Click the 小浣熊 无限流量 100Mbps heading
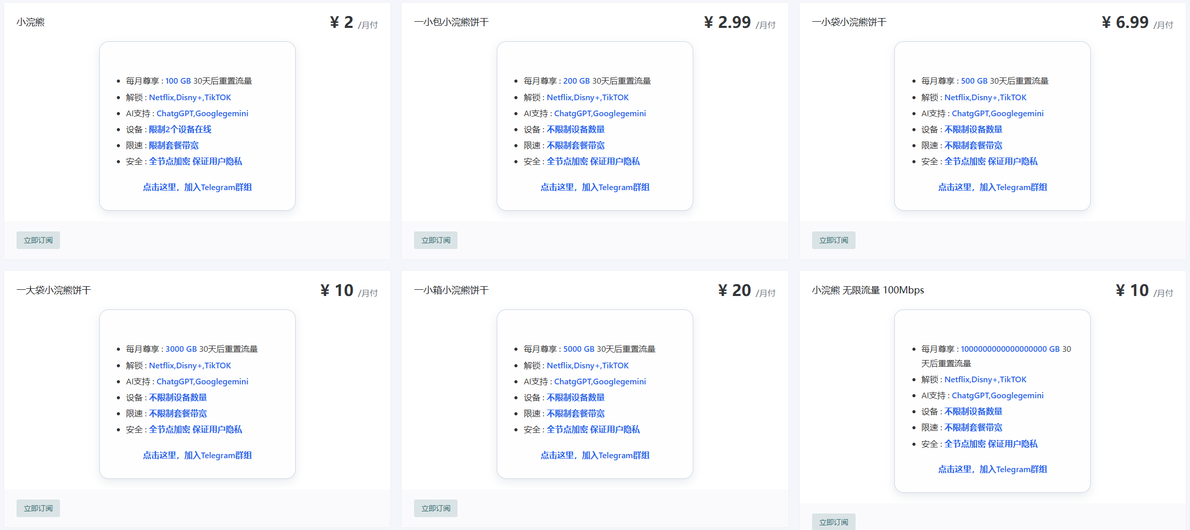This screenshot has width=1190, height=530. 868,290
